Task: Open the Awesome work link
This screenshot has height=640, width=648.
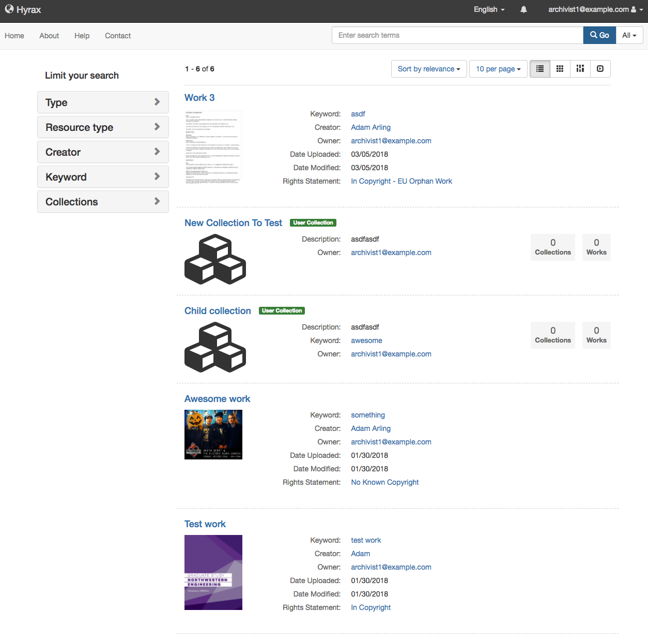Action: click(x=217, y=399)
